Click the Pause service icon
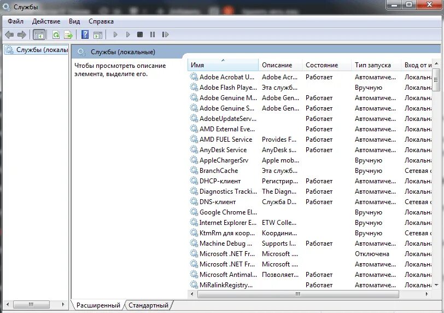Screen dimensions: 444x313 pyautogui.click(x=153, y=34)
